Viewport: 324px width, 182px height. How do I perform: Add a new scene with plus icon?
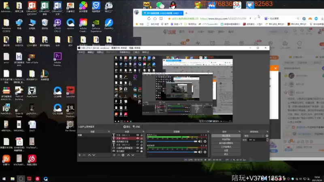[x=79, y=155]
